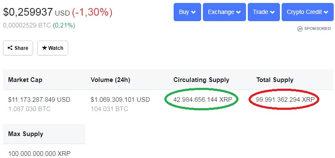Click the chevron arrow on Crypto Credit
Screen dimensions: 335x158
coord(326,12)
